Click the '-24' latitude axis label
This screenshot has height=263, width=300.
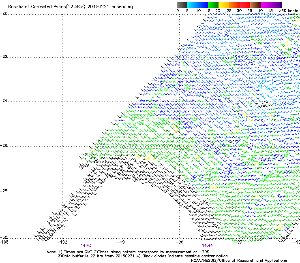(4, 101)
